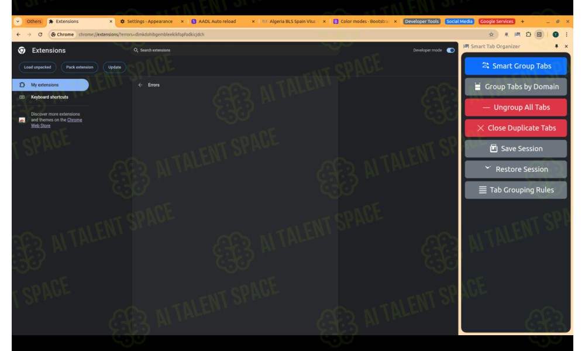
Task: Open Tab Grouping Rules
Action: coord(515,190)
